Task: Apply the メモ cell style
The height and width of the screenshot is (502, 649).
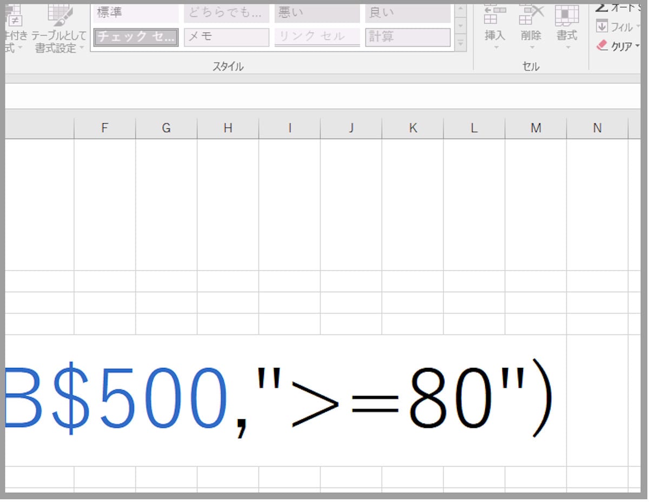Action: [x=227, y=37]
